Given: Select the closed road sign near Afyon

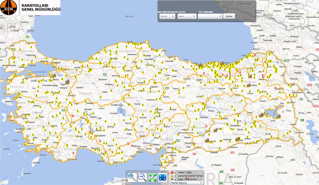Looking at the screenshot, I should pos(73,116).
